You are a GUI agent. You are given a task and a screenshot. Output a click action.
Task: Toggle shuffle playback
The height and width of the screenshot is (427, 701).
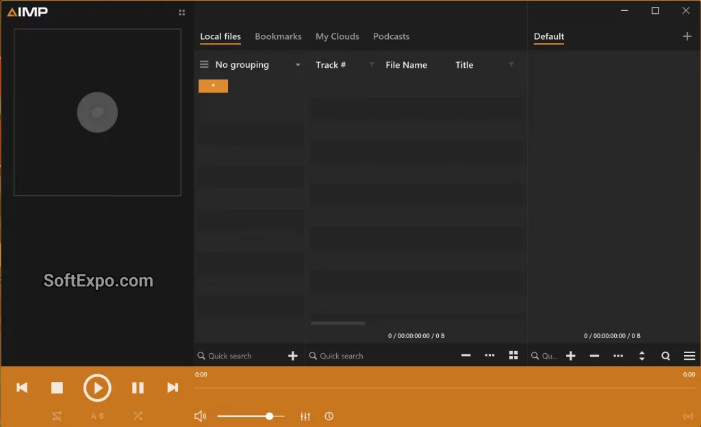point(137,415)
